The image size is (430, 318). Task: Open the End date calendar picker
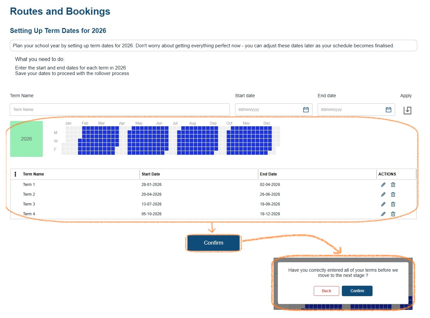388,110
